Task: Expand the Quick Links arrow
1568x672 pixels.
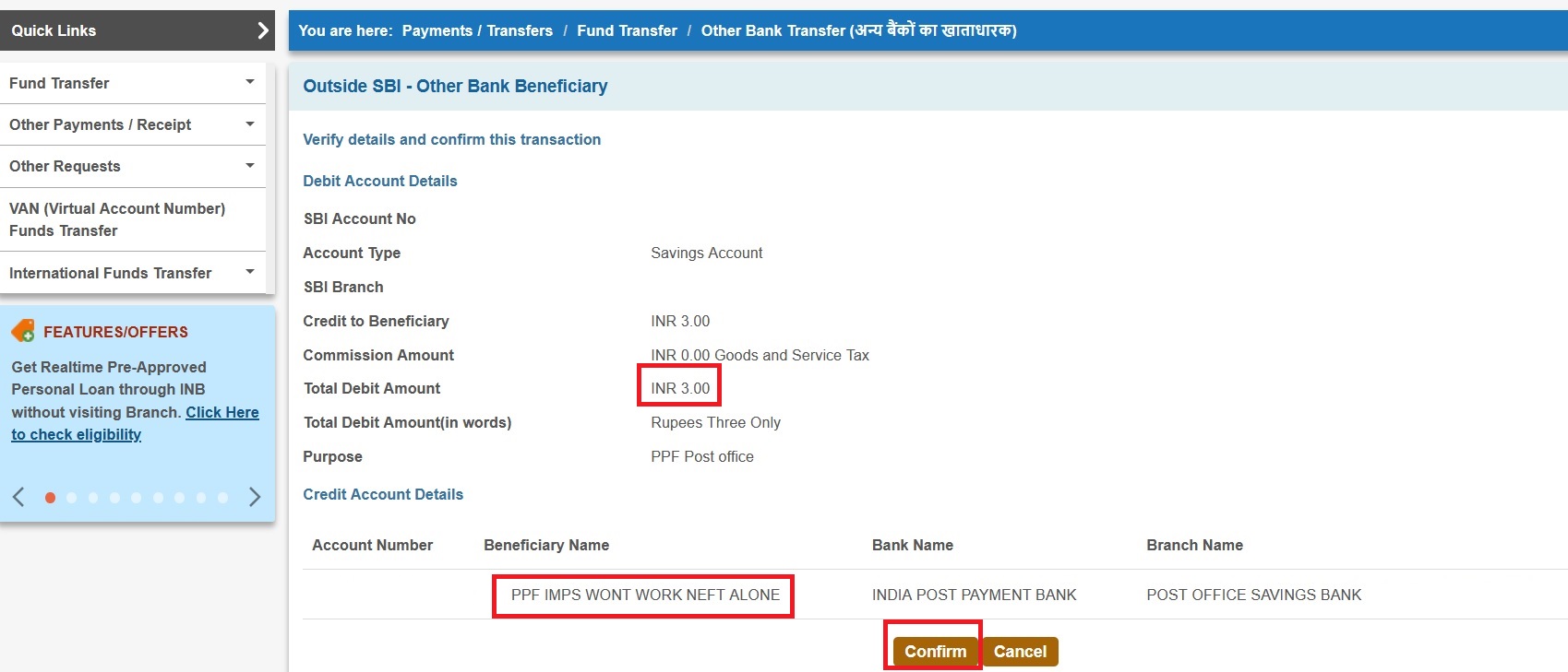Action: [262, 30]
